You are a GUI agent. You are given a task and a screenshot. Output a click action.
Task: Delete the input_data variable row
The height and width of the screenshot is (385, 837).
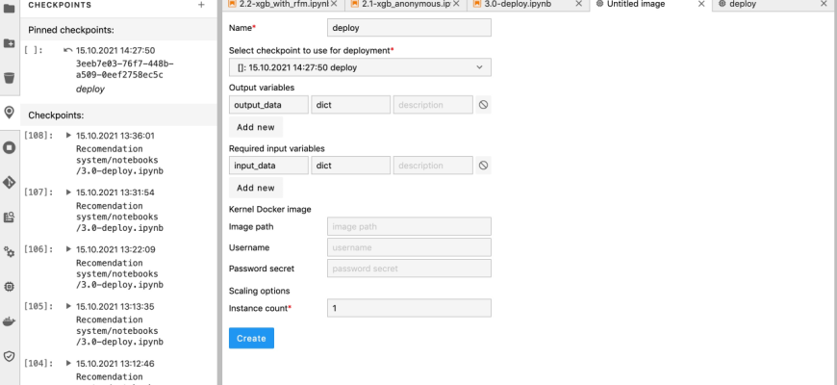point(484,166)
